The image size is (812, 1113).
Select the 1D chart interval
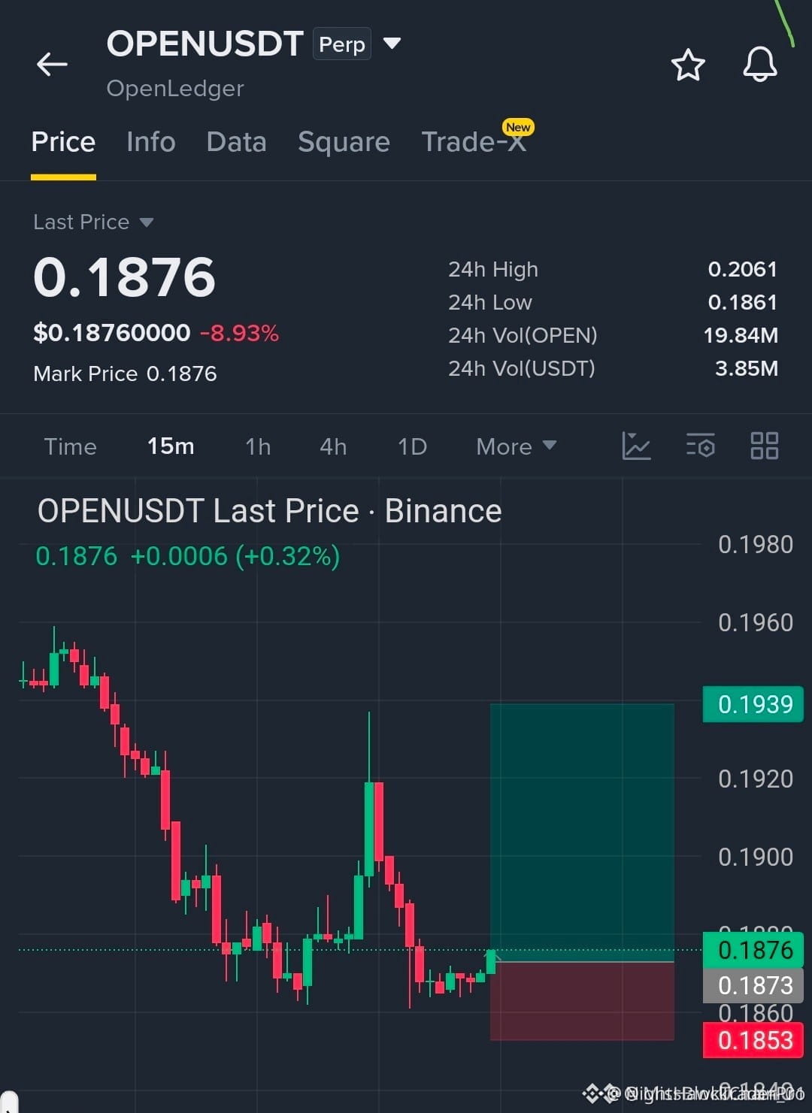click(412, 446)
